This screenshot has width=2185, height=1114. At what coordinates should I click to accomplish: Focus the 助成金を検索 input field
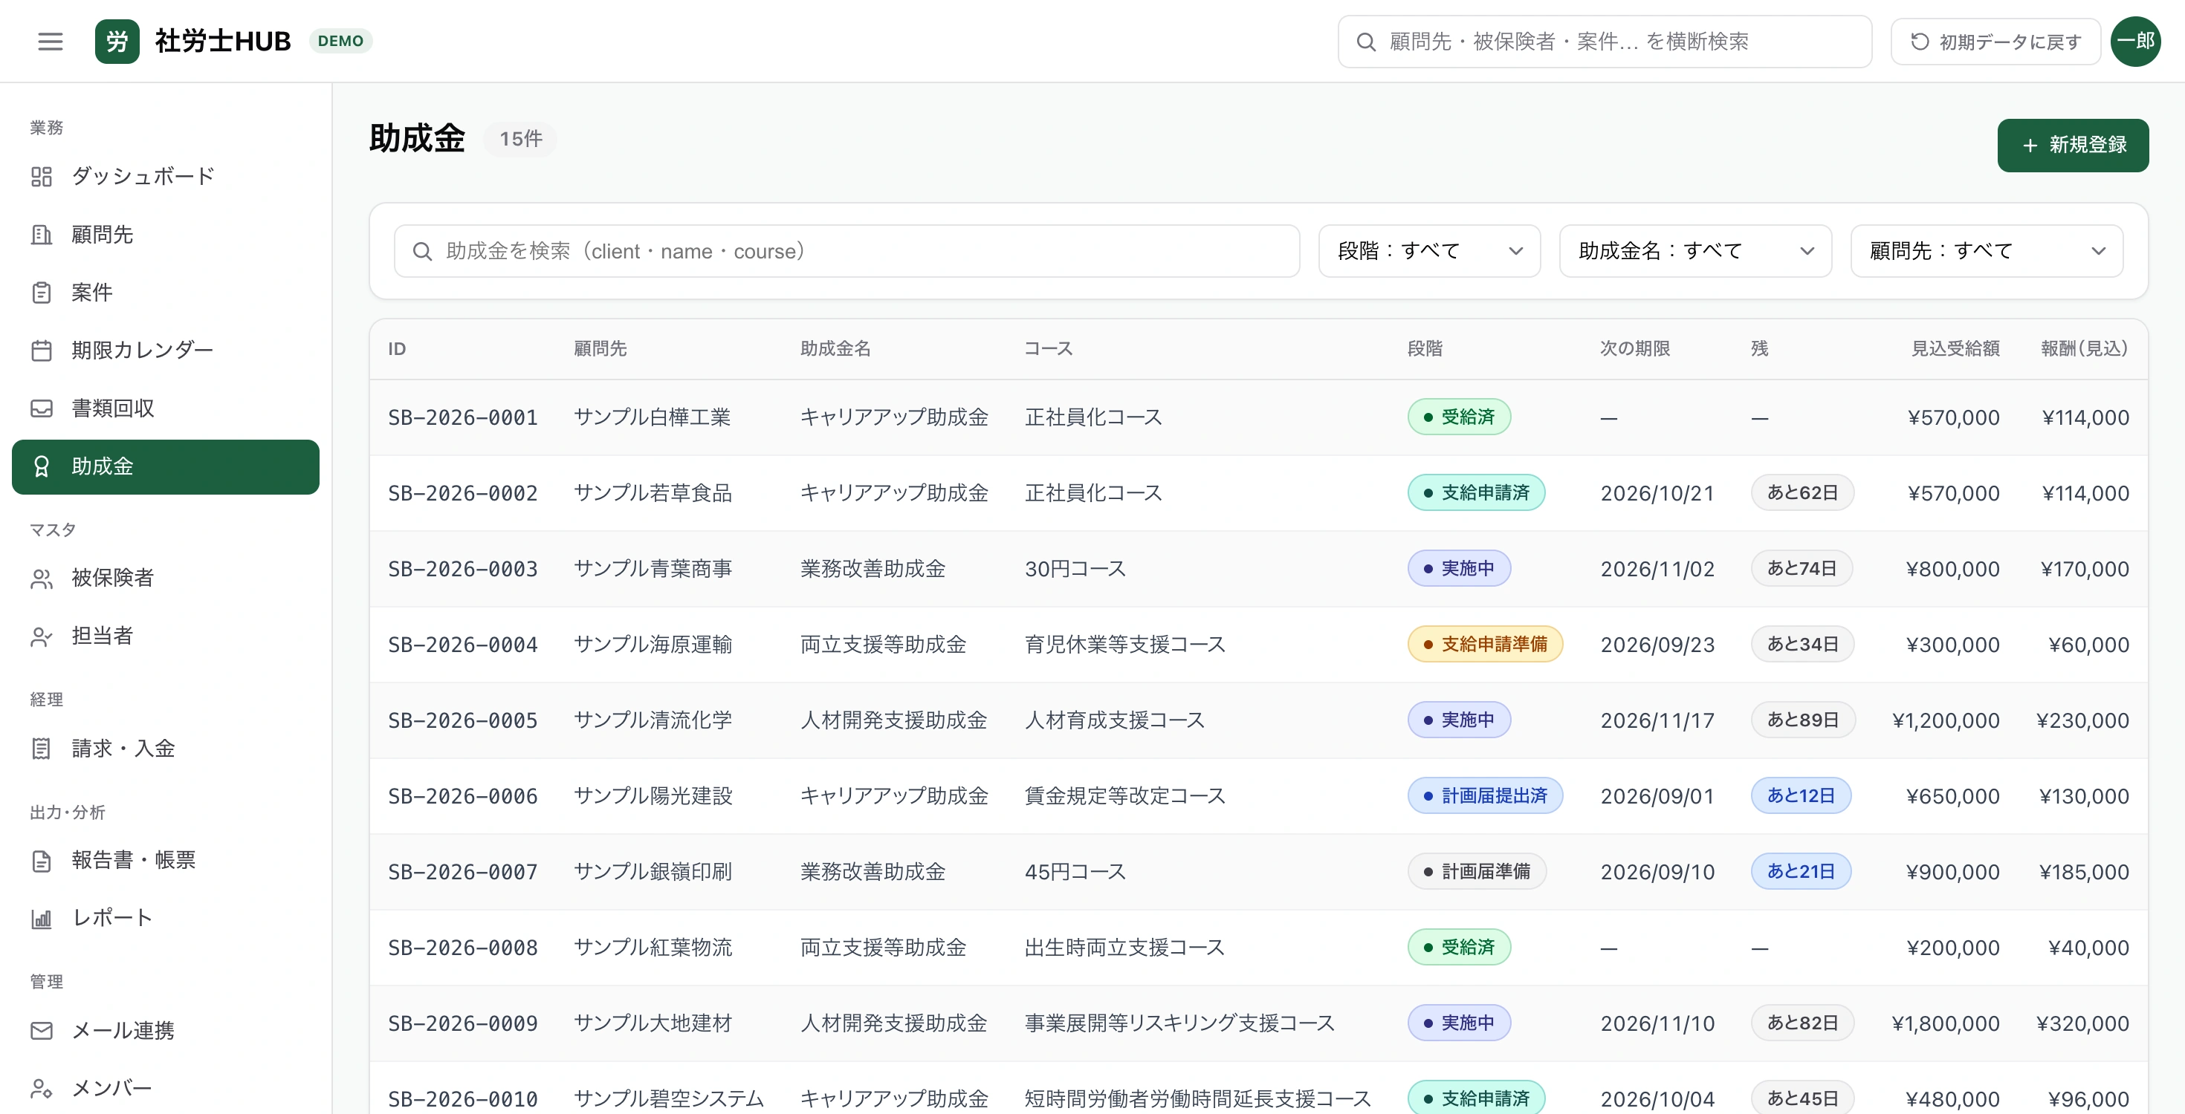pos(847,251)
